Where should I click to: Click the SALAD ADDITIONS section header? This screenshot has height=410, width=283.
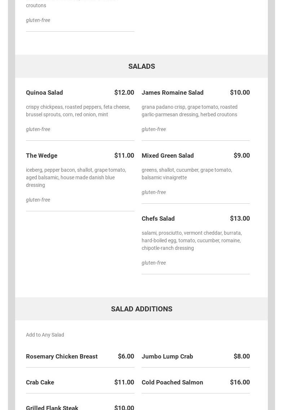(141, 309)
